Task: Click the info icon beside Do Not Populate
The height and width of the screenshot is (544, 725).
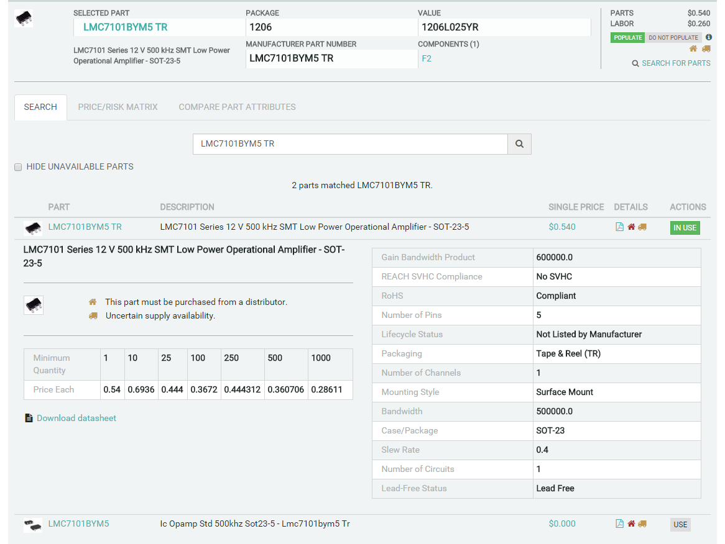Action: tap(709, 37)
